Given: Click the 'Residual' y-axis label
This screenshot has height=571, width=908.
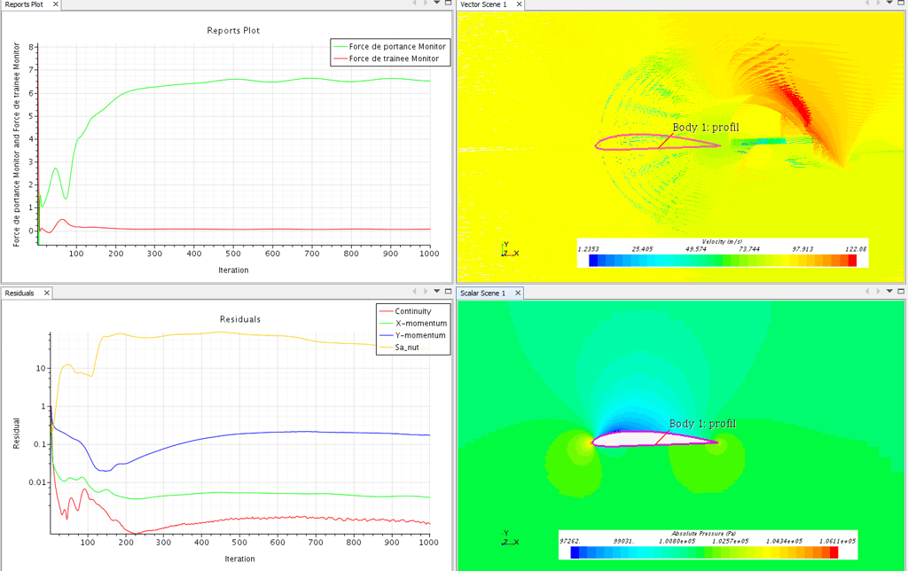Looking at the screenshot, I should [16, 434].
